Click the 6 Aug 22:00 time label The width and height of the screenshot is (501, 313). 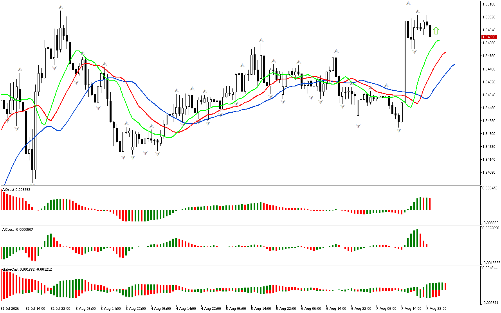[361, 308]
